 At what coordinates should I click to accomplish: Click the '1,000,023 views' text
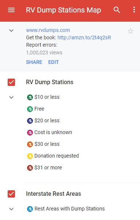(44, 53)
